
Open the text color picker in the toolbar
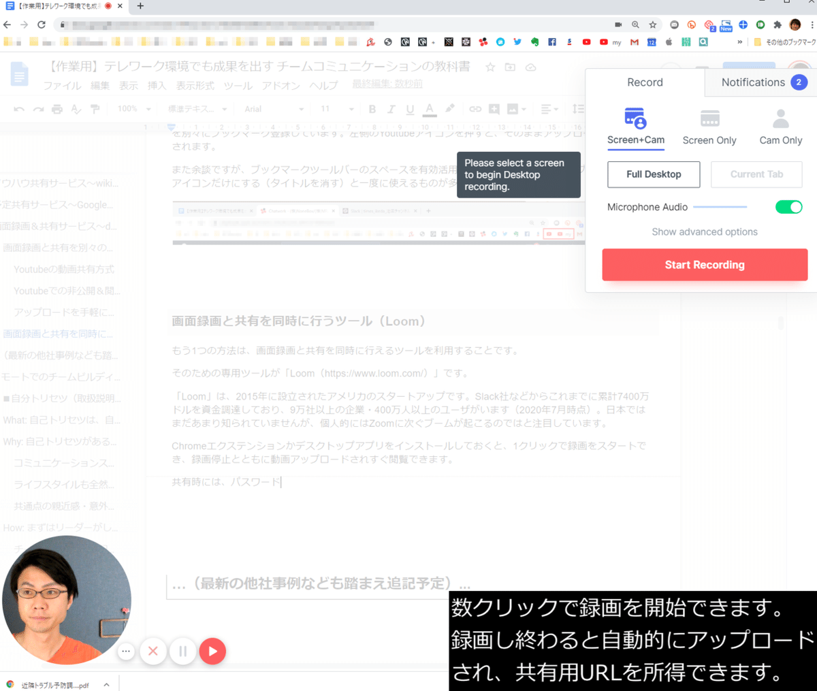[x=428, y=109]
